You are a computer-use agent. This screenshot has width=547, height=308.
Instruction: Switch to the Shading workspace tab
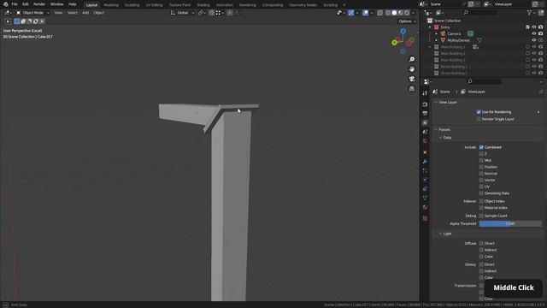pyautogui.click(x=203, y=5)
